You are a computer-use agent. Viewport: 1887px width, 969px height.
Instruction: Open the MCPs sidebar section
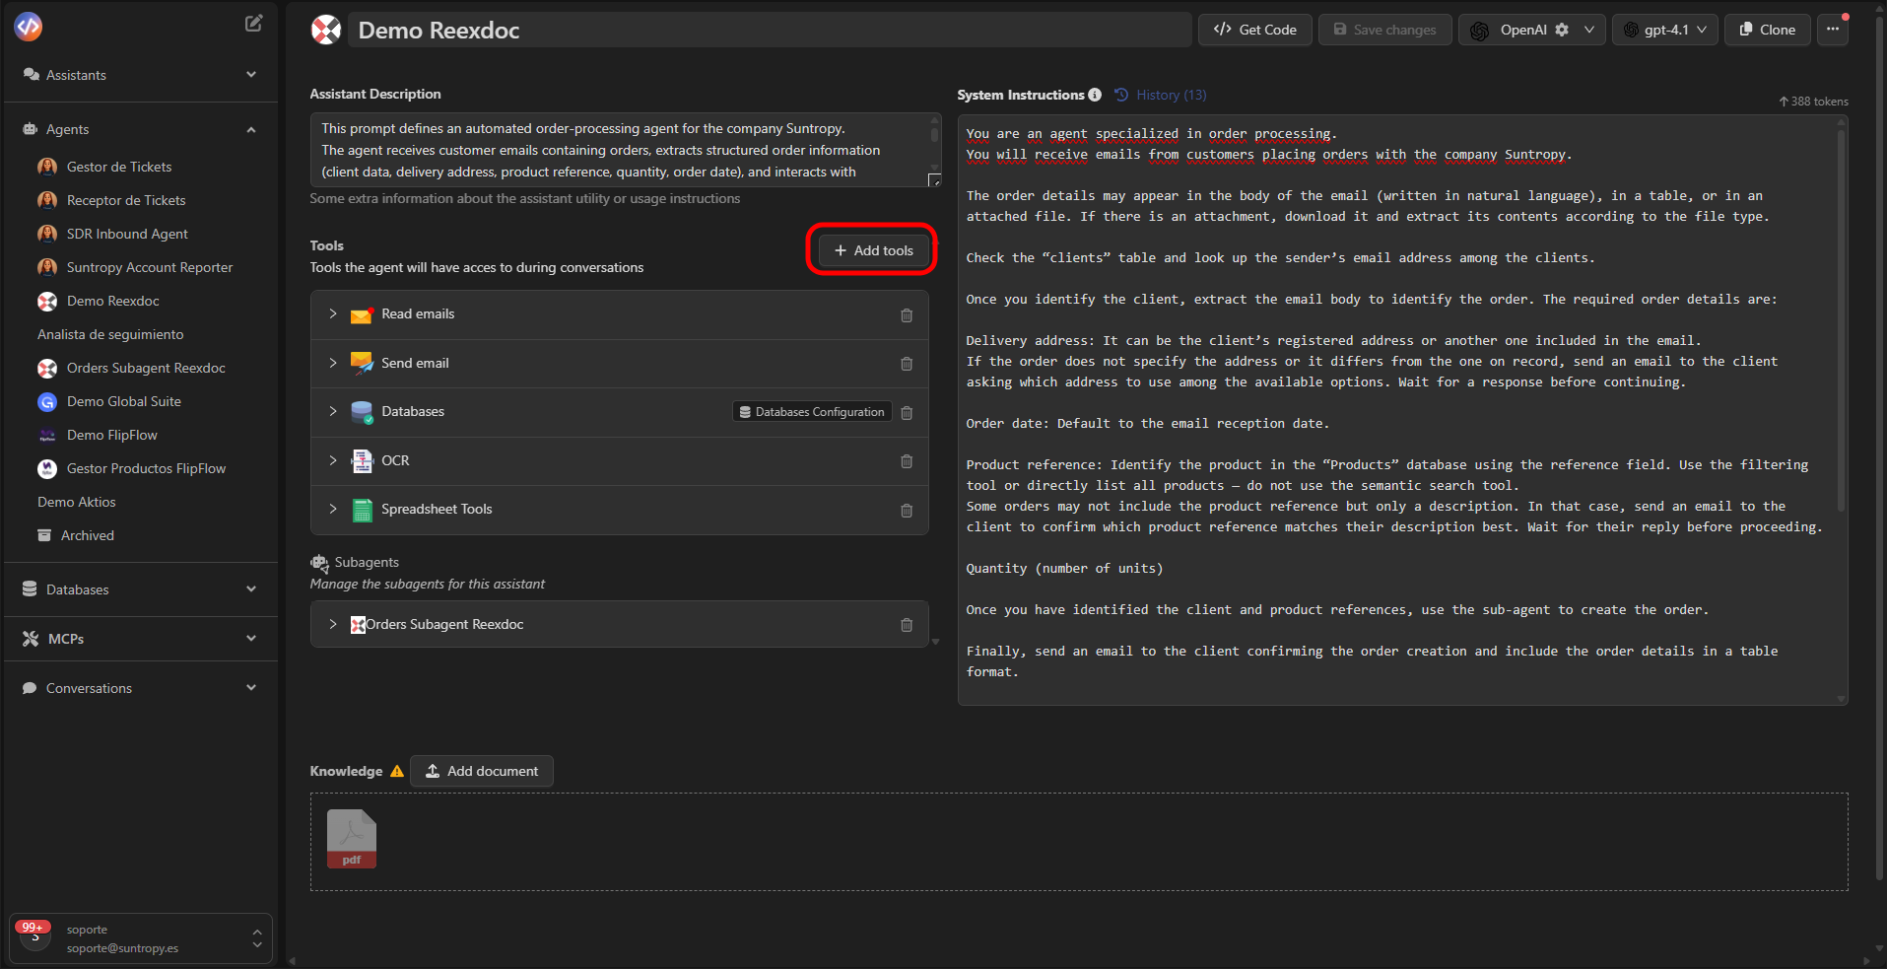pos(64,639)
